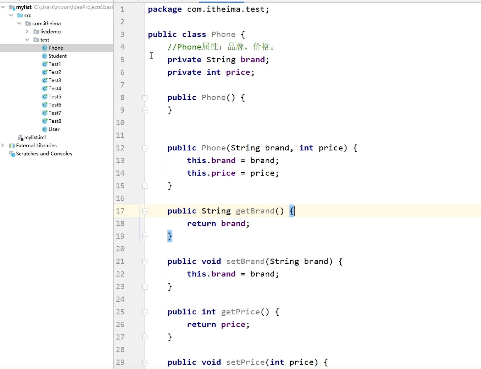Switch to the active editor tab
481x369 pixels.
221,1
